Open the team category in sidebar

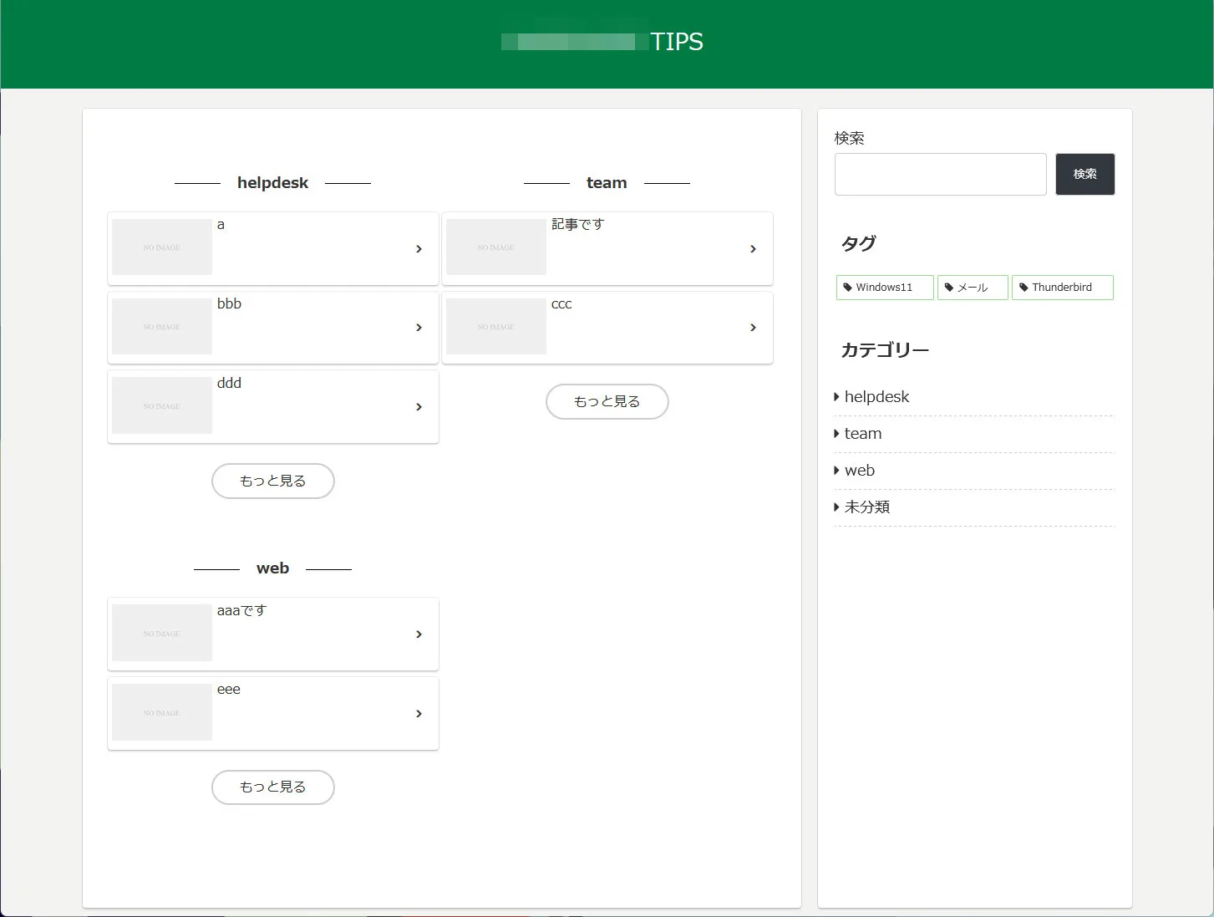pos(862,434)
